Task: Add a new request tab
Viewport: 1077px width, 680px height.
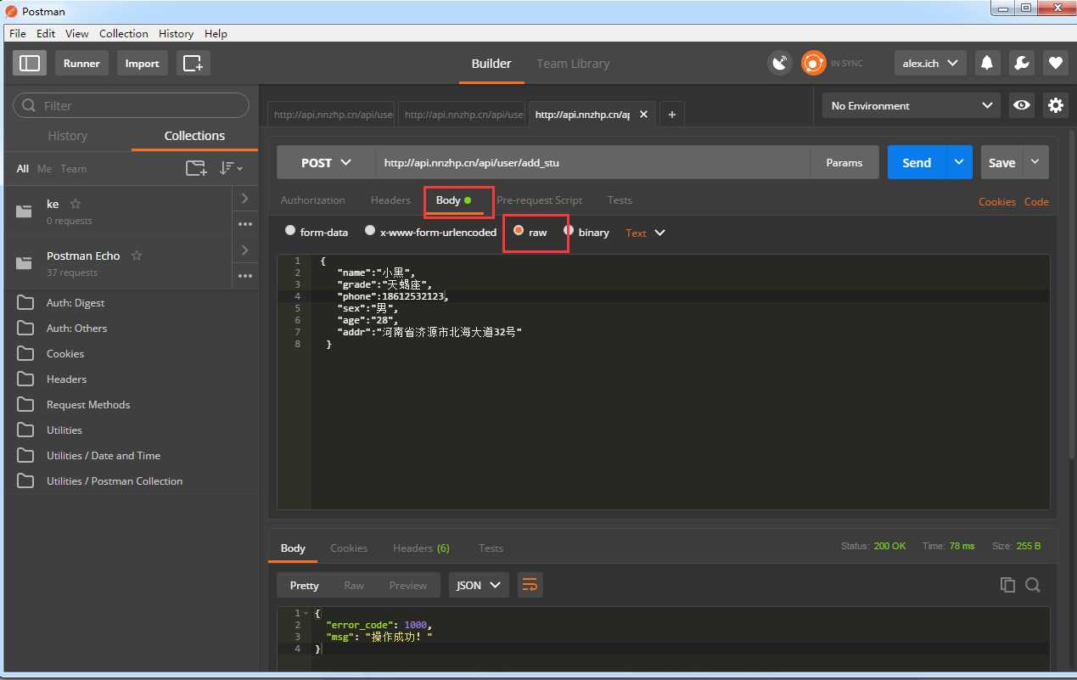Action: [671, 115]
